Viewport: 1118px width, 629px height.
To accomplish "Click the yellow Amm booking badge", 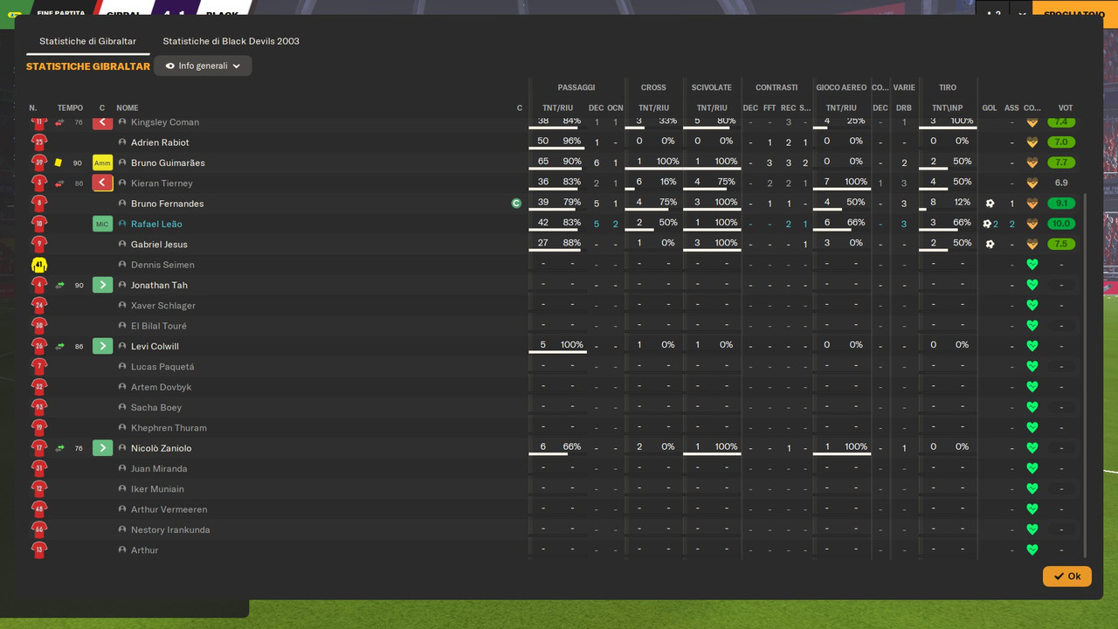I will click(x=102, y=162).
